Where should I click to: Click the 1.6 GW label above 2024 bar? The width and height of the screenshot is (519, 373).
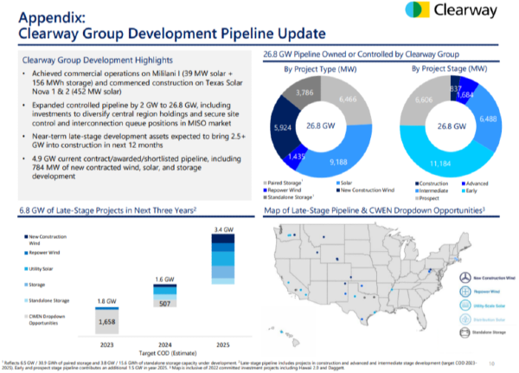click(x=164, y=280)
